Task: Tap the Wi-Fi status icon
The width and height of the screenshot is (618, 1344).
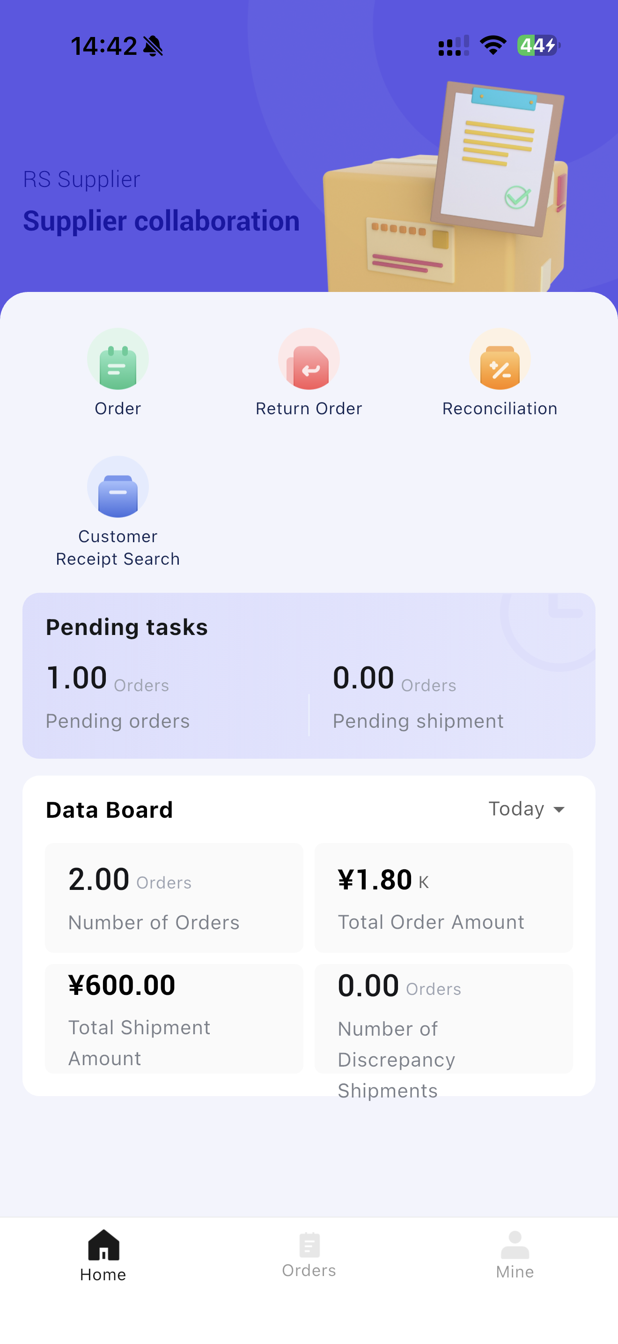Action: click(x=493, y=45)
